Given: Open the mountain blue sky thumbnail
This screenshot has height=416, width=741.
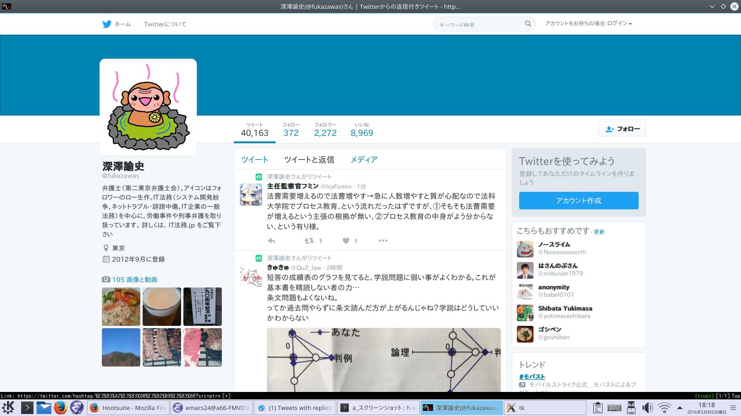Looking at the screenshot, I should tap(121, 347).
